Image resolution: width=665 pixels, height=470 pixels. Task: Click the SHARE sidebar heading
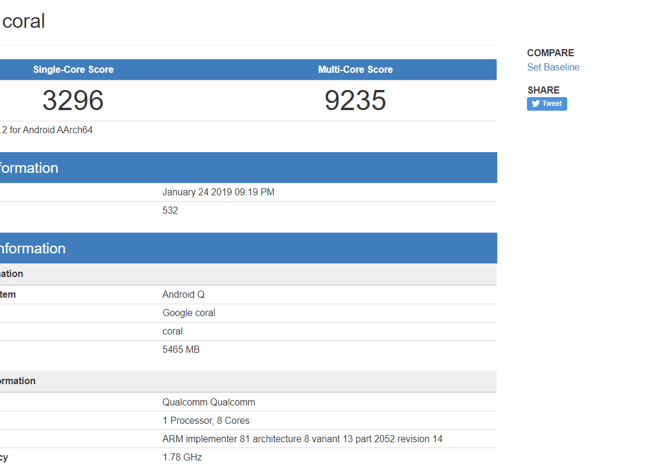[x=543, y=91]
